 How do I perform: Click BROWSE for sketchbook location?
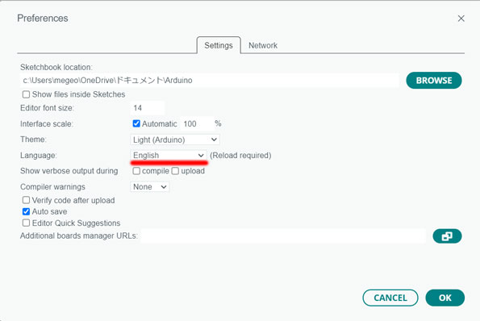(x=434, y=81)
